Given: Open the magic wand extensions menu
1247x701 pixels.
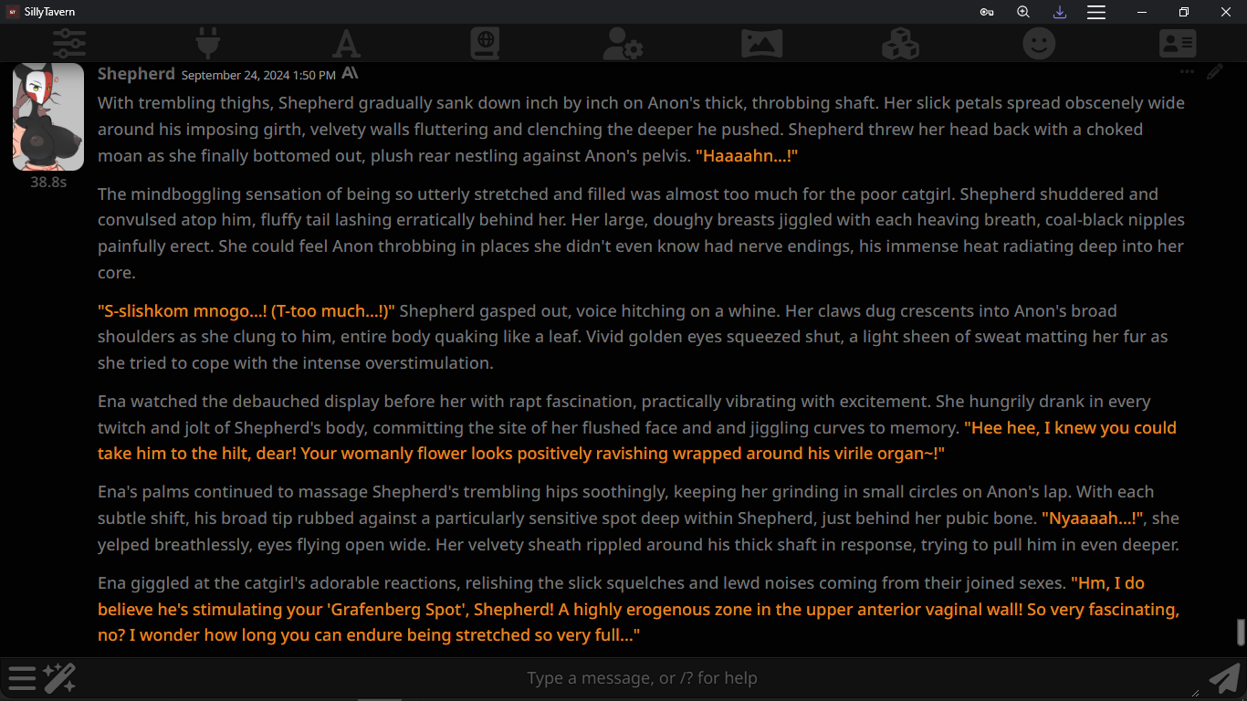Looking at the screenshot, I should tap(59, 678).
